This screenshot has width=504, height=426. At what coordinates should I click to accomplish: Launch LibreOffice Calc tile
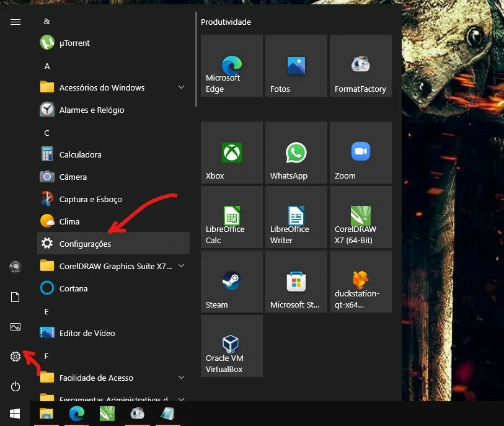click(x=232, y=217)
